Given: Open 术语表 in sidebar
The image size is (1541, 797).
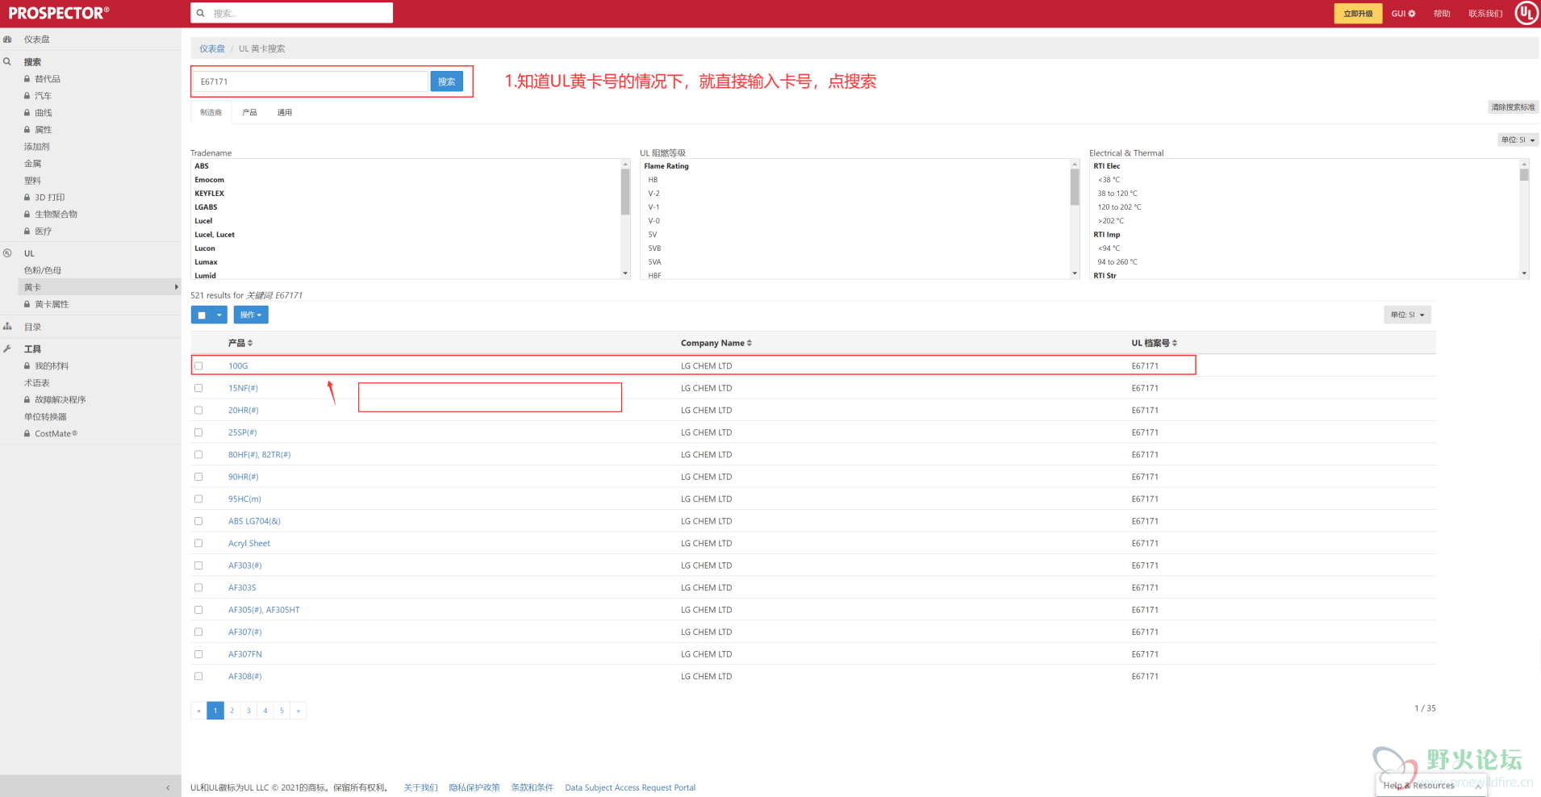Looking at the screenshot, I should 37,383.
